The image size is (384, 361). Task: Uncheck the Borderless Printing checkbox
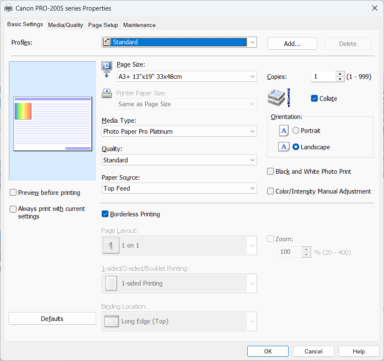click(105, 214)
